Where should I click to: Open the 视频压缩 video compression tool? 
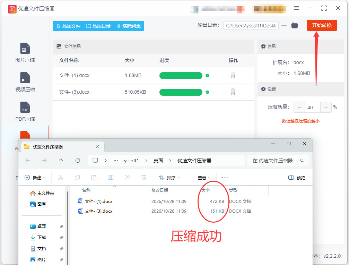pyautogui.click(x=25, y=82)
